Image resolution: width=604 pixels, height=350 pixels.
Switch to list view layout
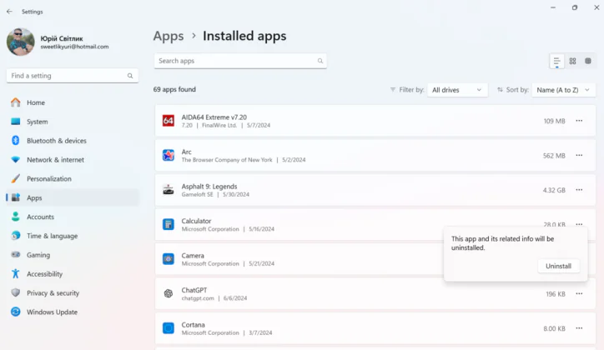556,61
